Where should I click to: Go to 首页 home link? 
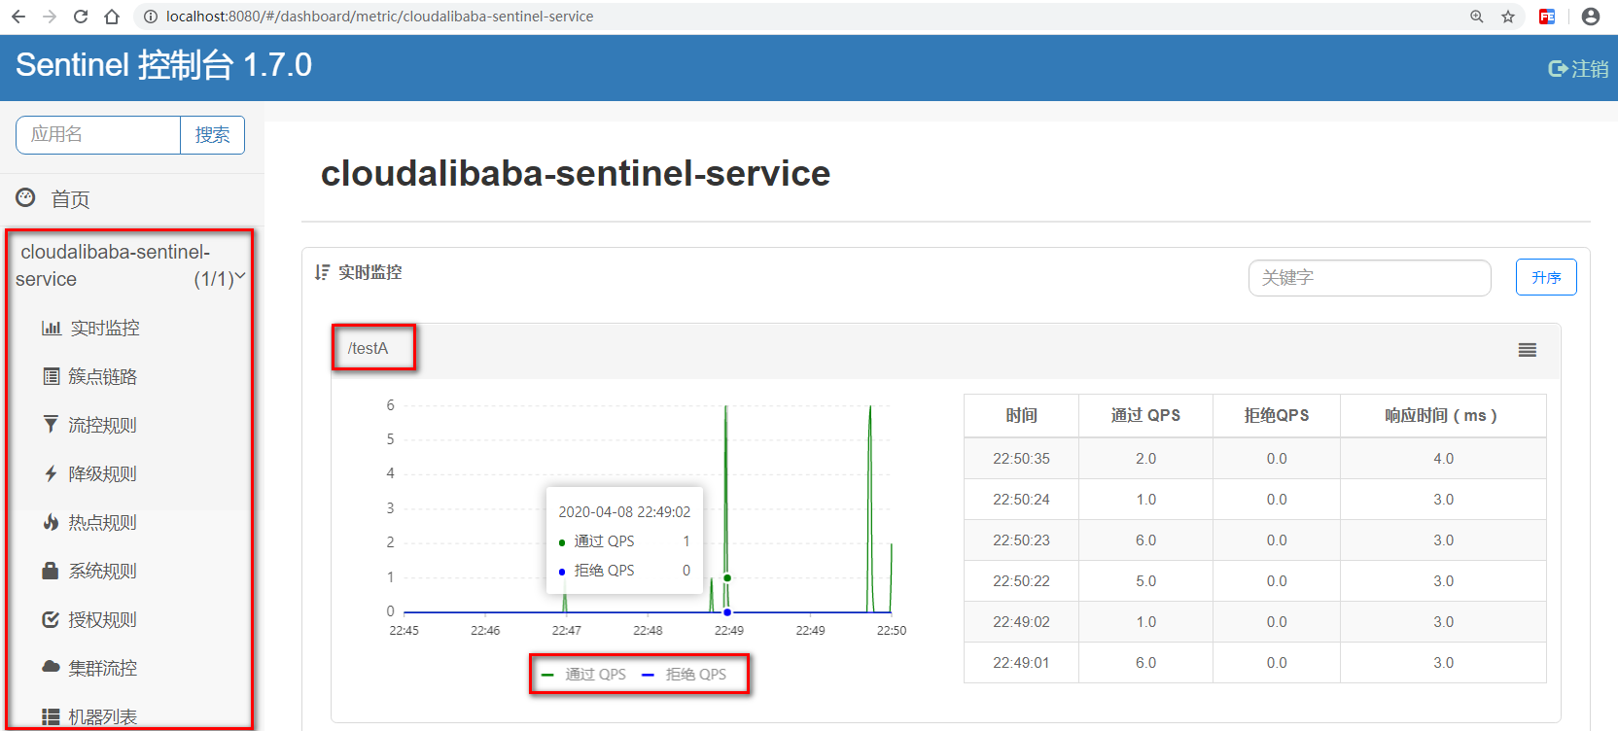70,199
